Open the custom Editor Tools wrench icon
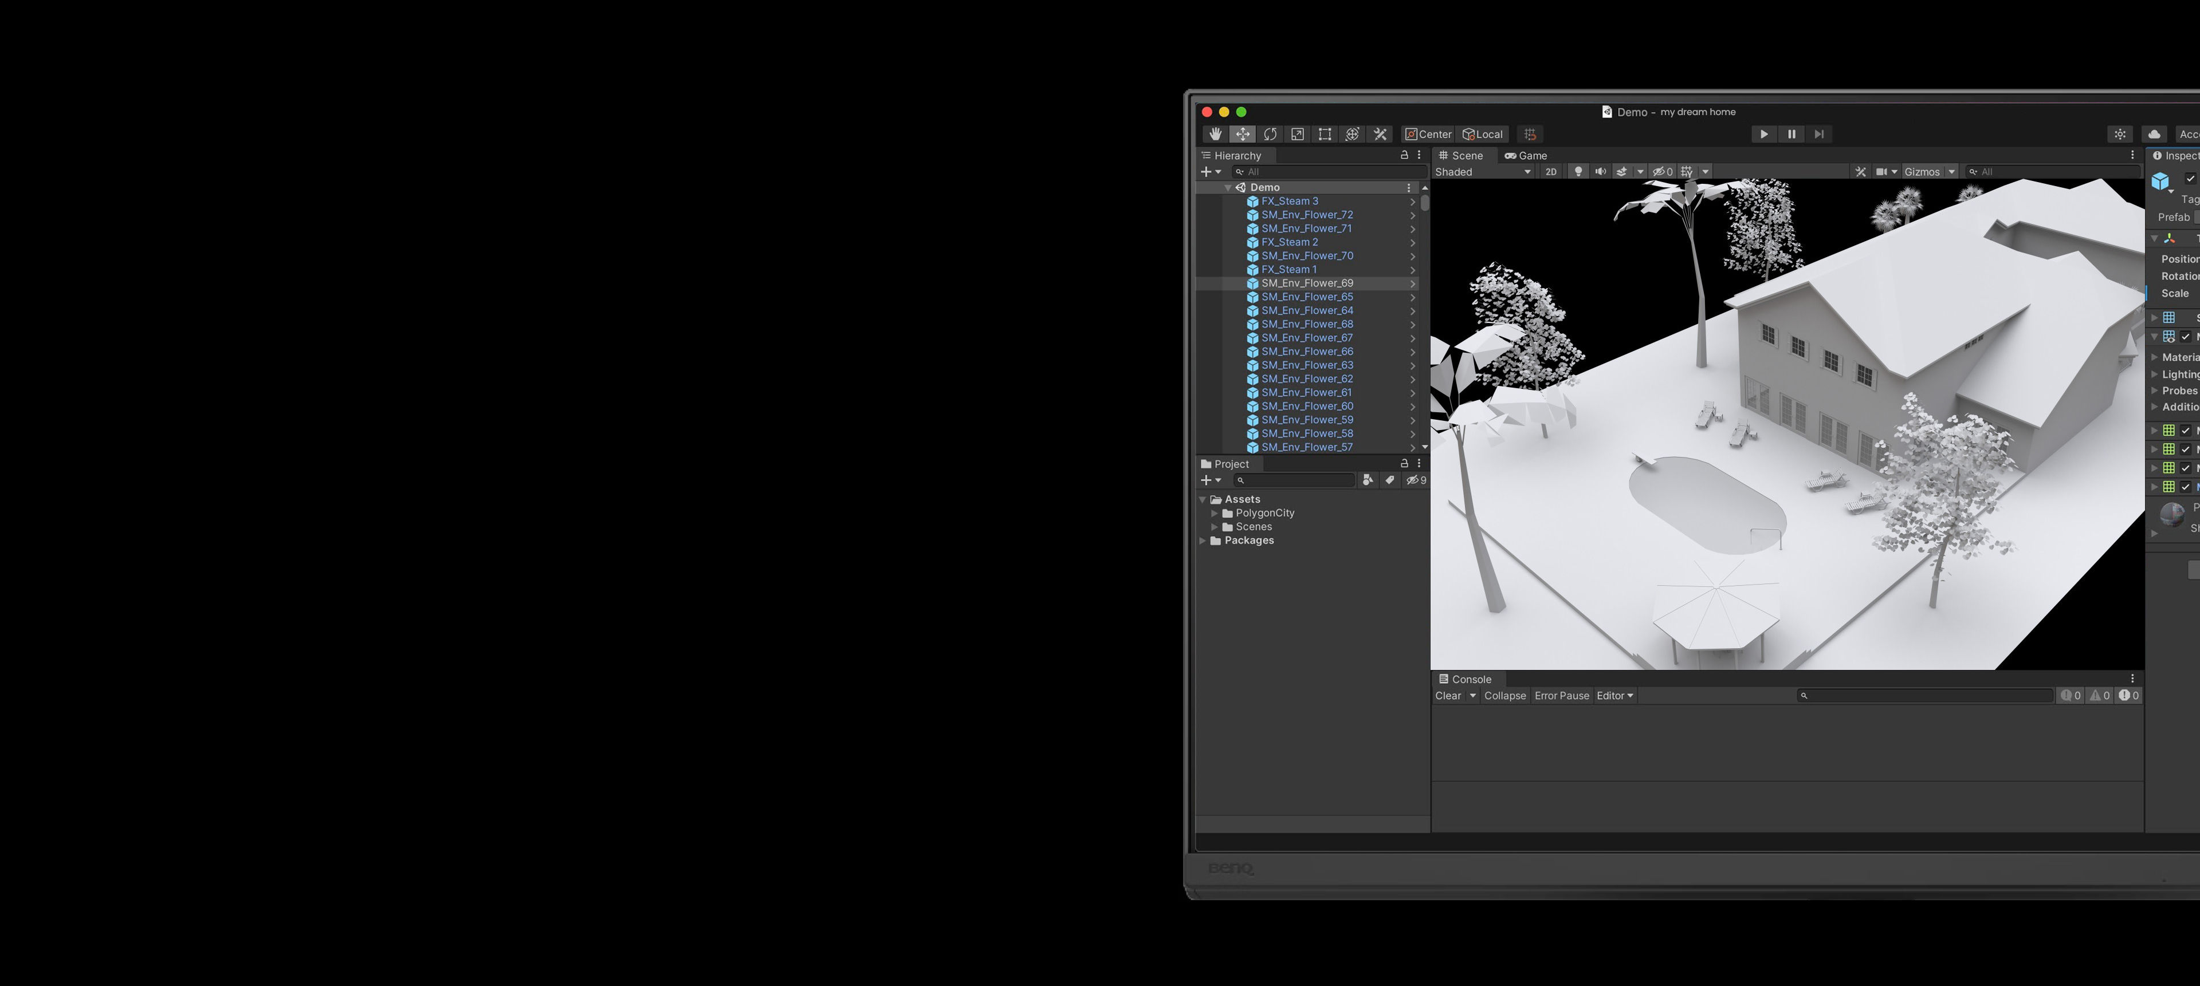 tap(1381, 134)
